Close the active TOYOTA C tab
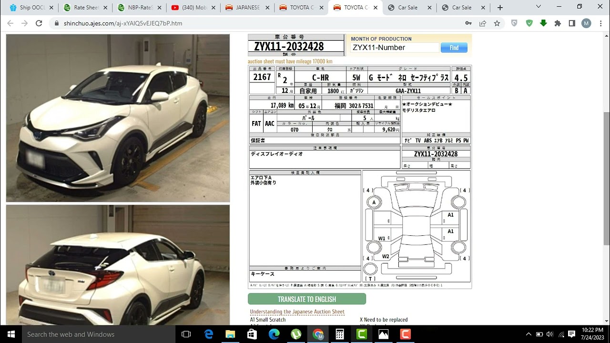 point(376,8)
